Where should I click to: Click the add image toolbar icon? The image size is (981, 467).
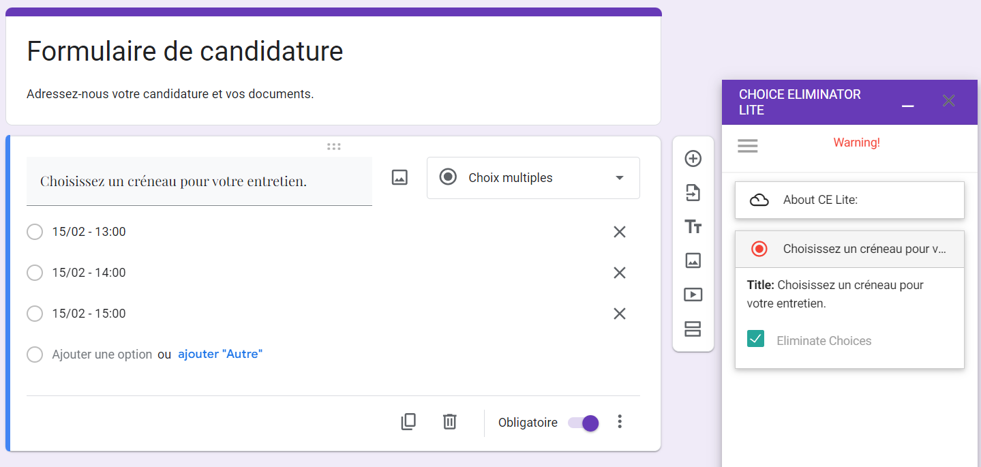693,260
